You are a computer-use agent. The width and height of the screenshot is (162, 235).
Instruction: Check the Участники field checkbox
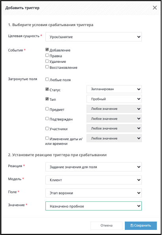tap(47, 128)
